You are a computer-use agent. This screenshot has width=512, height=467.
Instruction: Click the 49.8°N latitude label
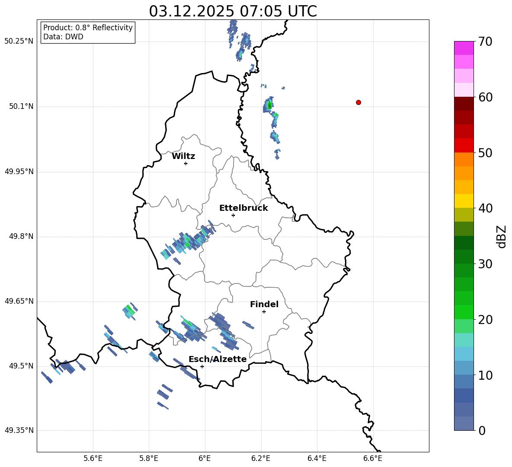21,236
